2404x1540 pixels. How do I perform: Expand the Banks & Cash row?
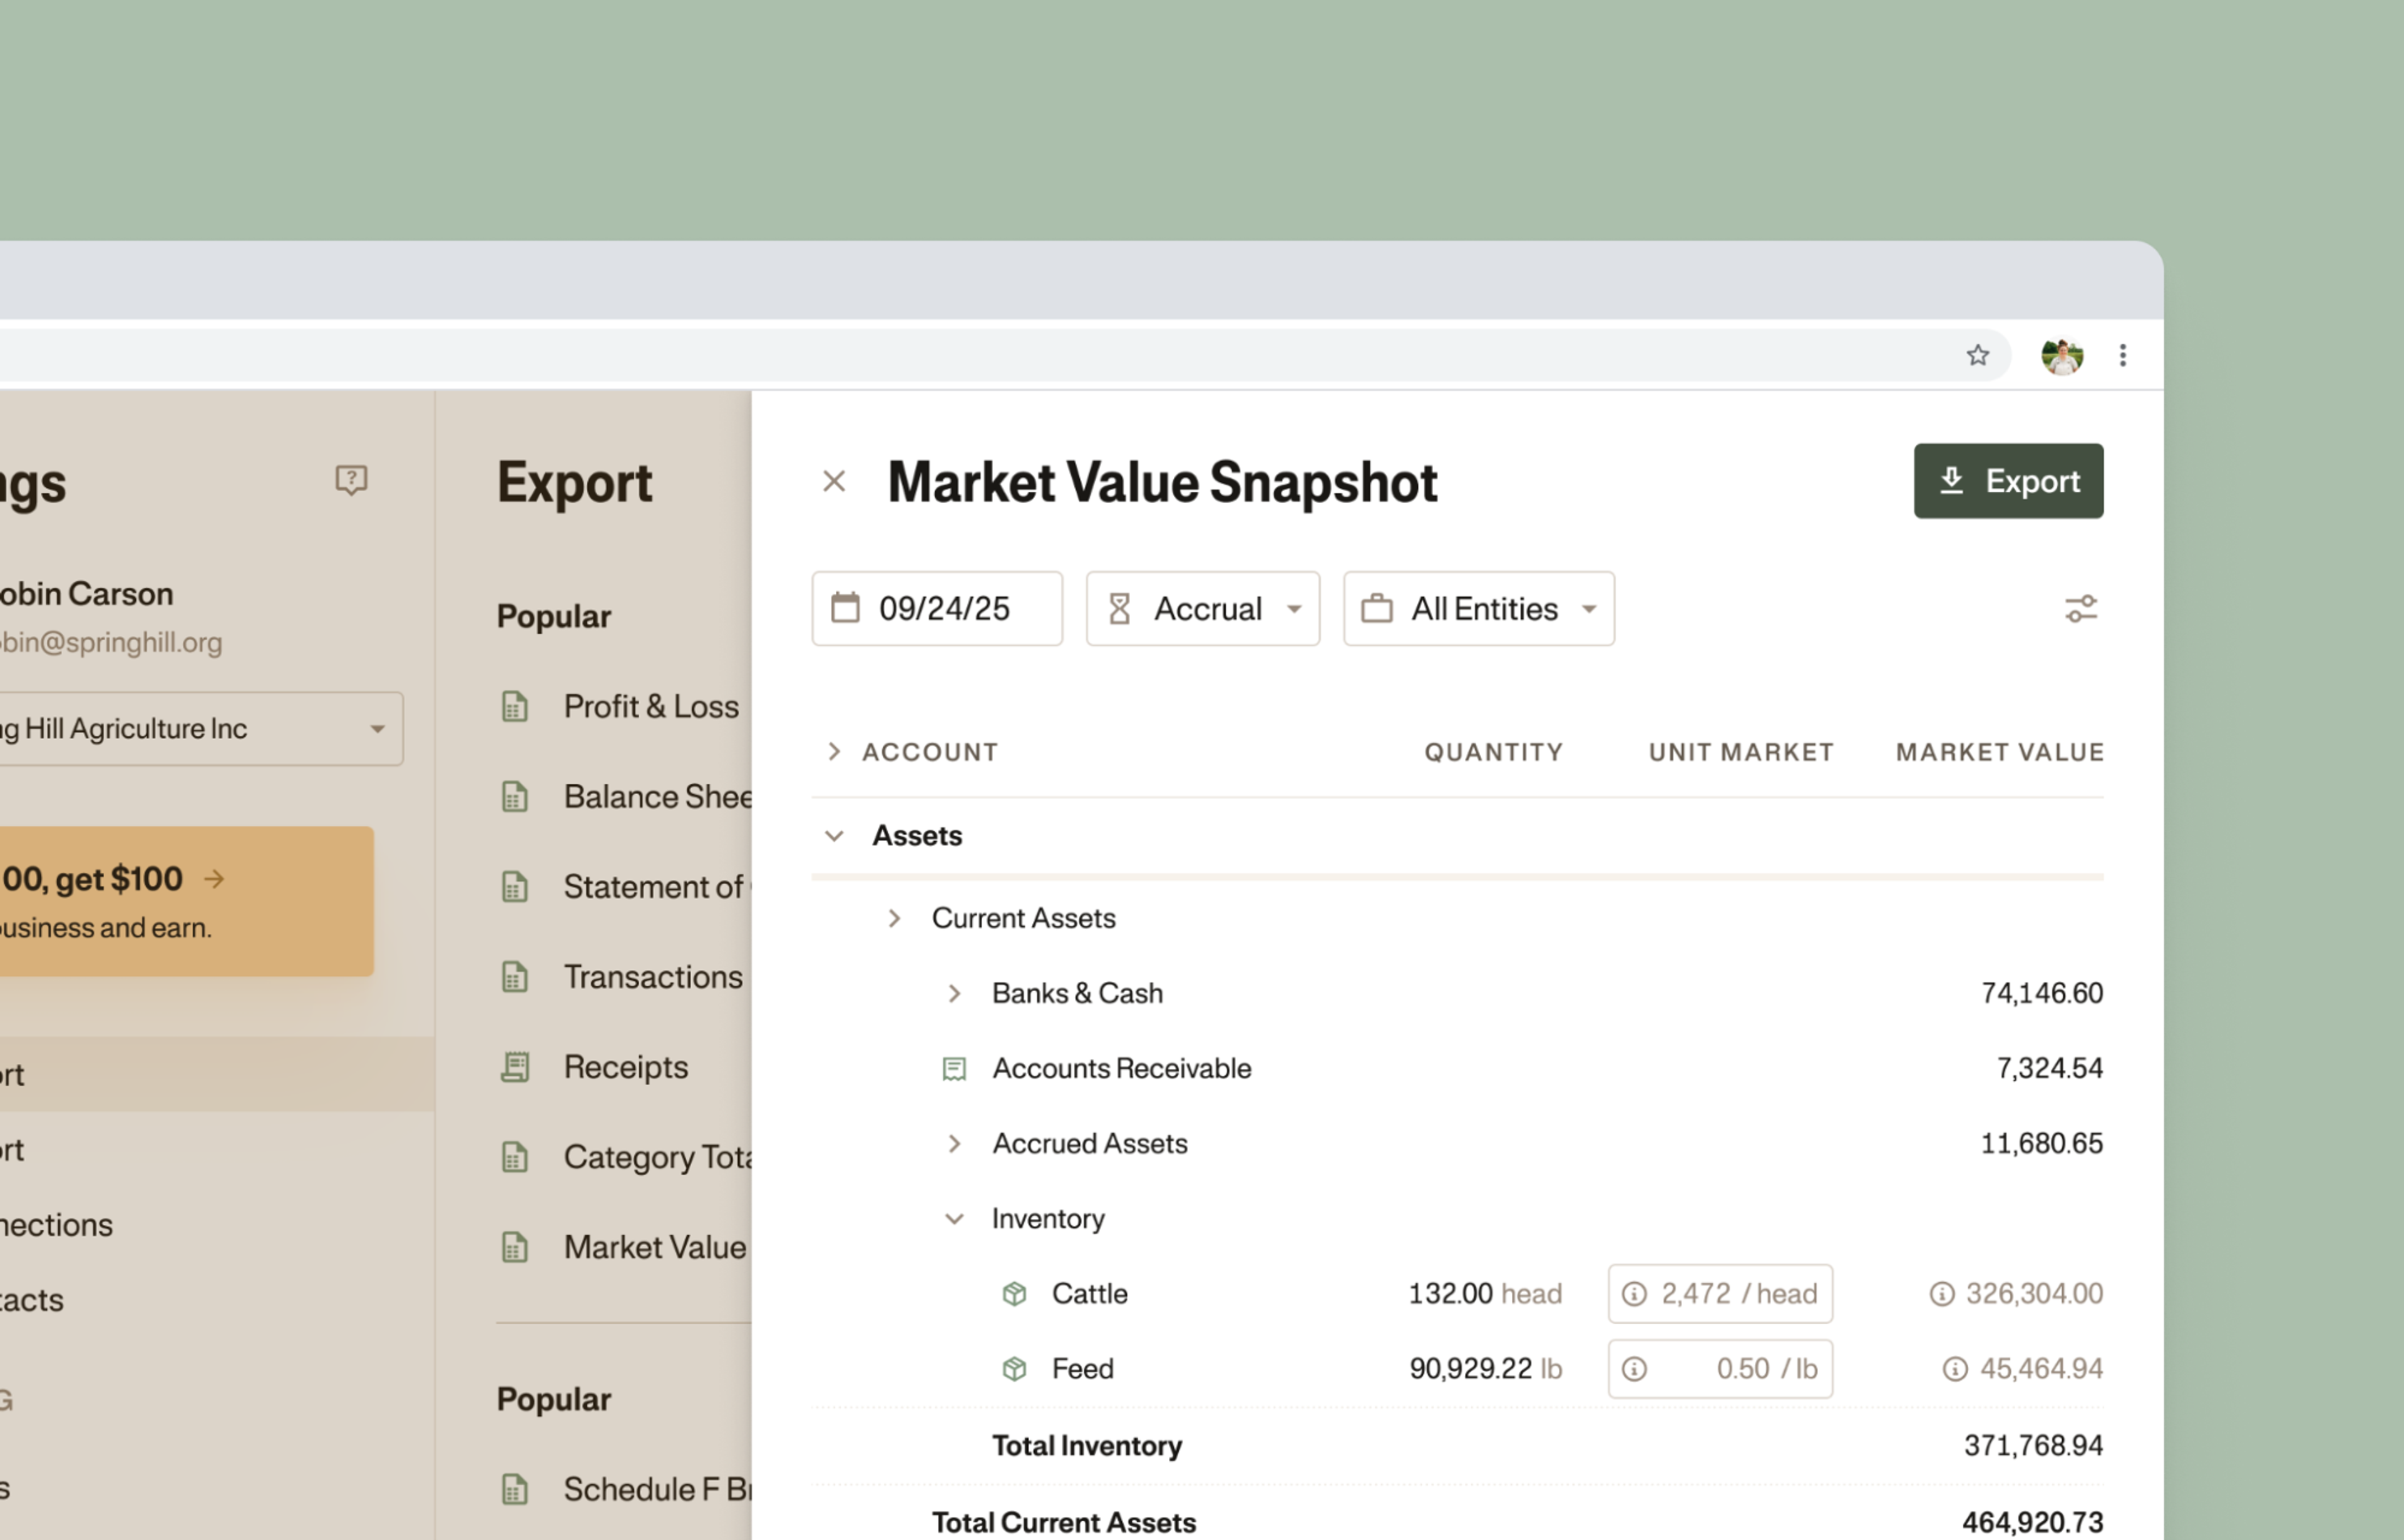[x=954, y=993]
